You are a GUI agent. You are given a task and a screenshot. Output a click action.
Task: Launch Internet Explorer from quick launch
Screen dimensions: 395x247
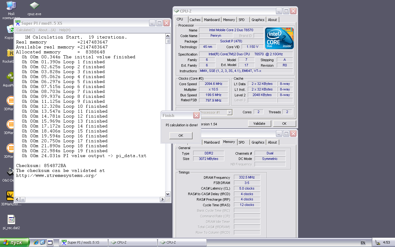point(36,242)
